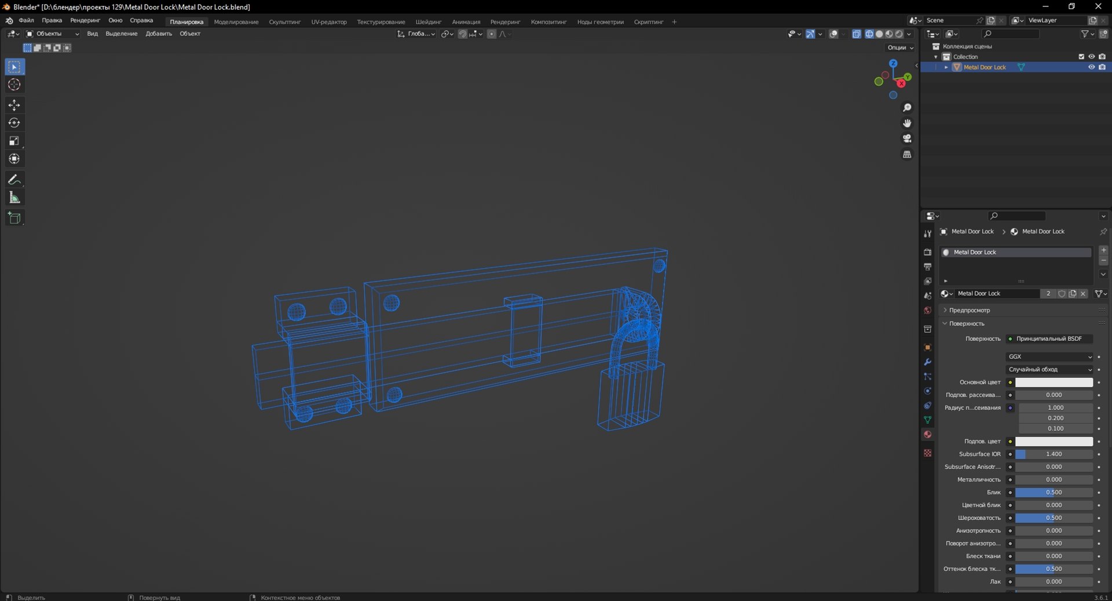Select the Add Cube tool
1112x601 pixels.
click(x=14, y=218)
